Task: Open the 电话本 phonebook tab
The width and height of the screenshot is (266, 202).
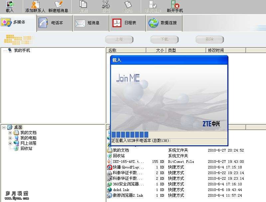Action: point(55,23)
